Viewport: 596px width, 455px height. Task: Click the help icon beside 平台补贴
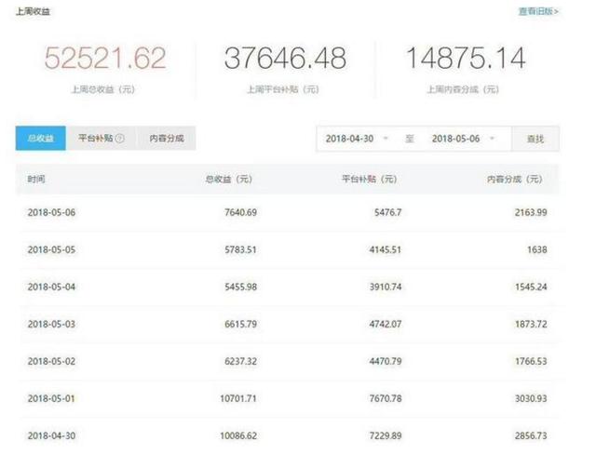[120, 139]
